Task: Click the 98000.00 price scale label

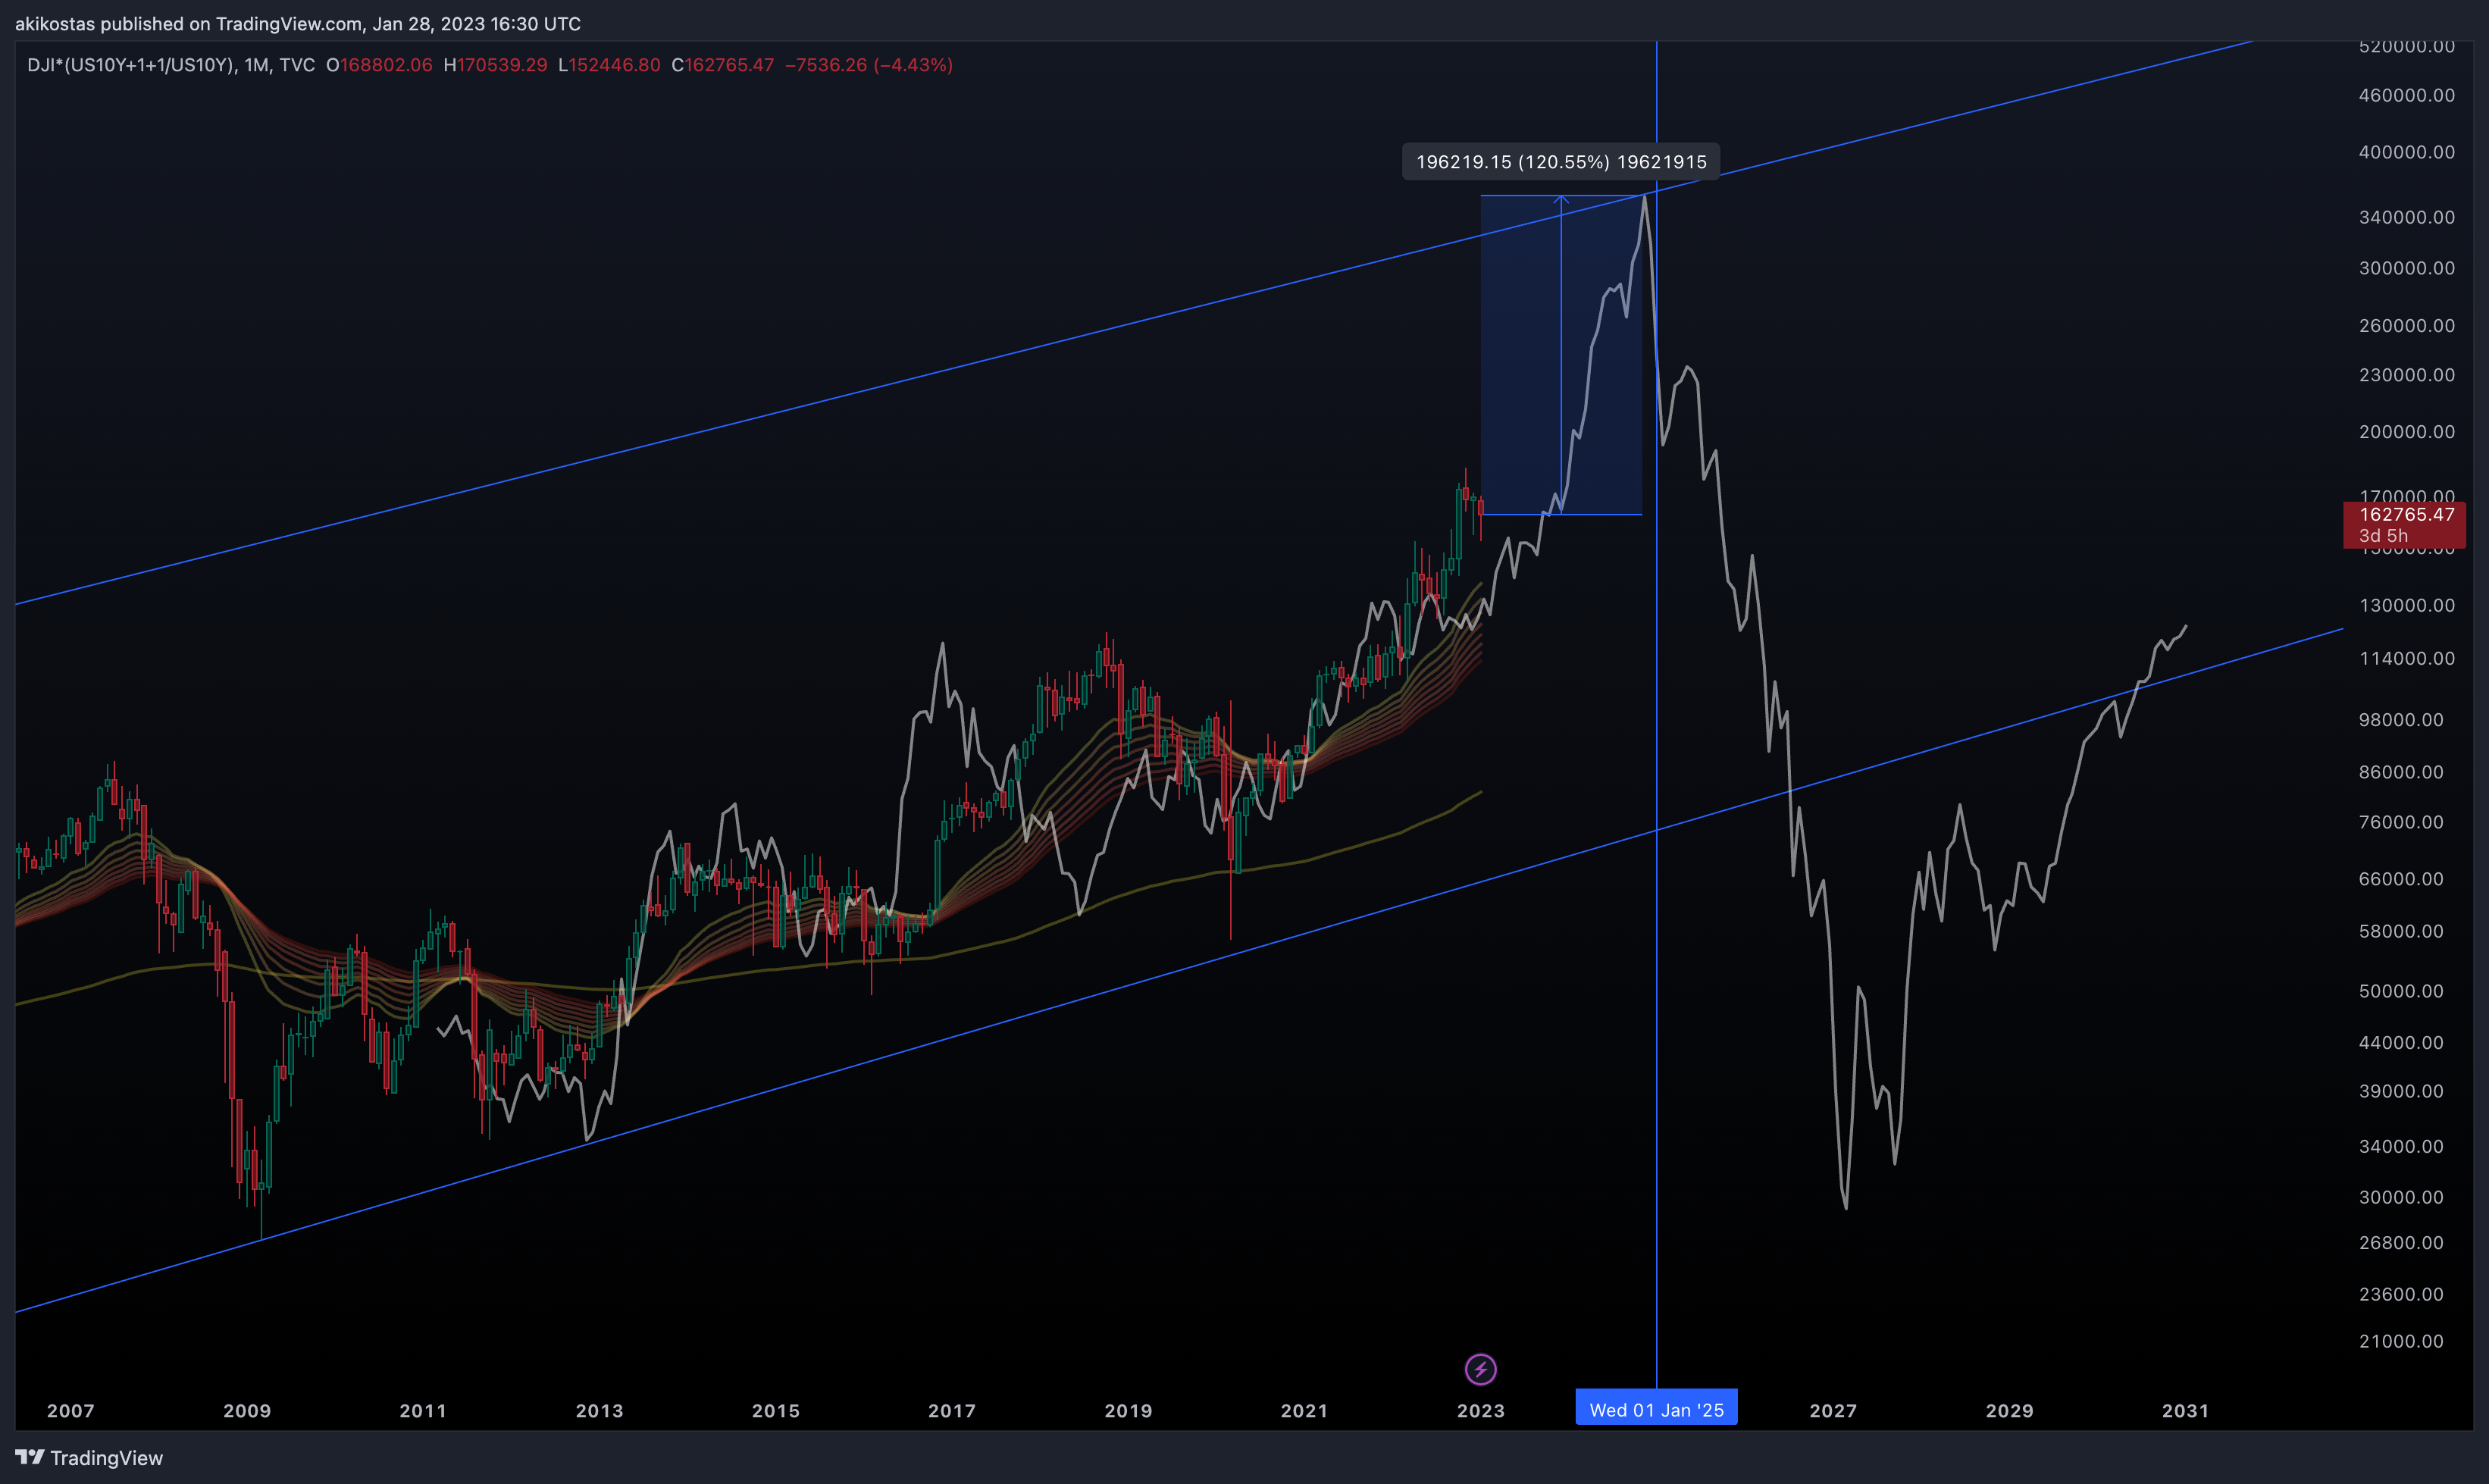Action: click(x=2401, y=720)
